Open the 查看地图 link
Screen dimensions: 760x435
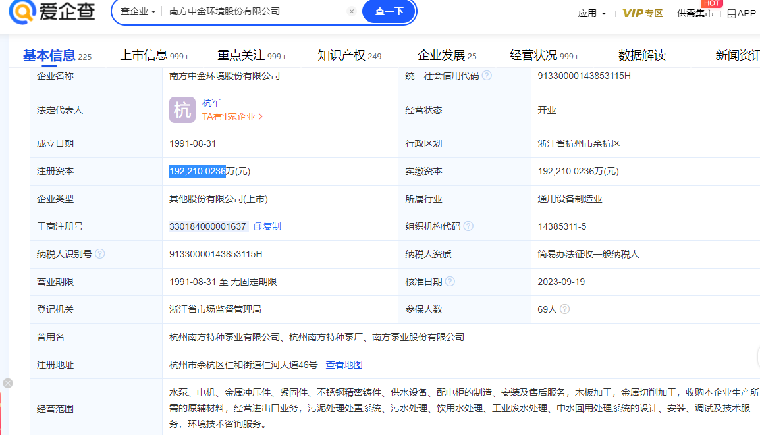coord(344,365)
